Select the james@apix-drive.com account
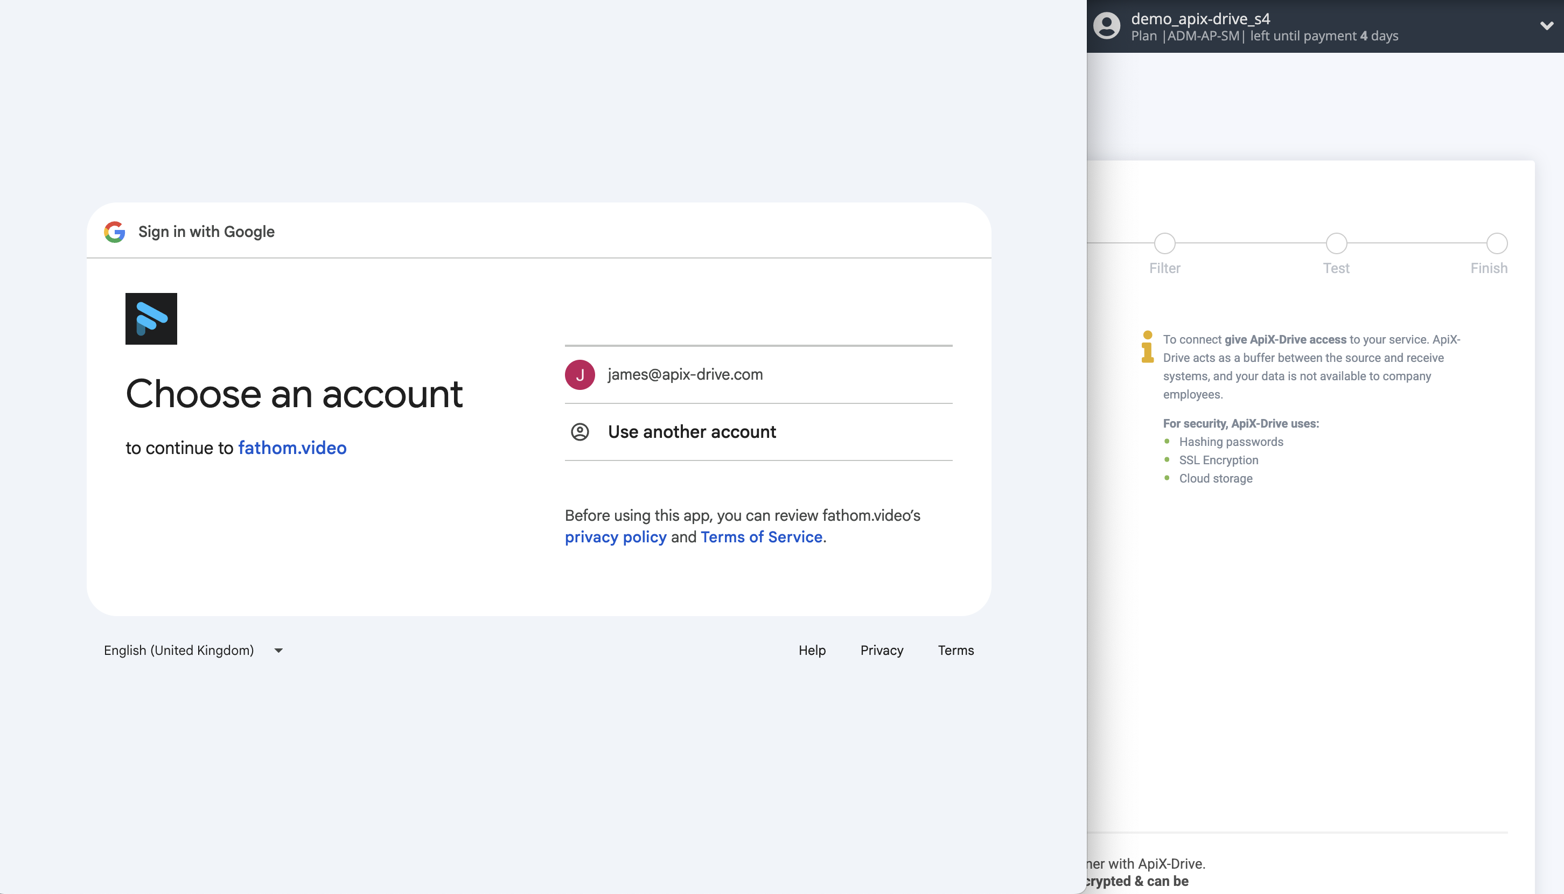Viewport: 1564px width, 894px height. (x=685, y=374)
